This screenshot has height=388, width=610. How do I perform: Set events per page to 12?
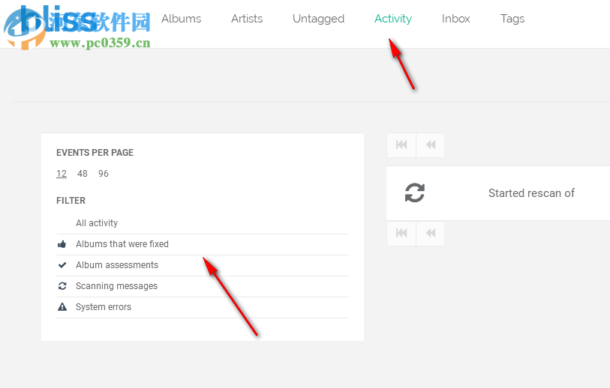(x=62, y=174)
